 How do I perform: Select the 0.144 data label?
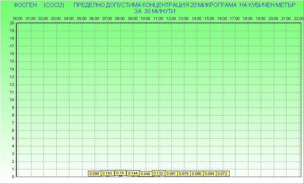click(x=133, y=173)
